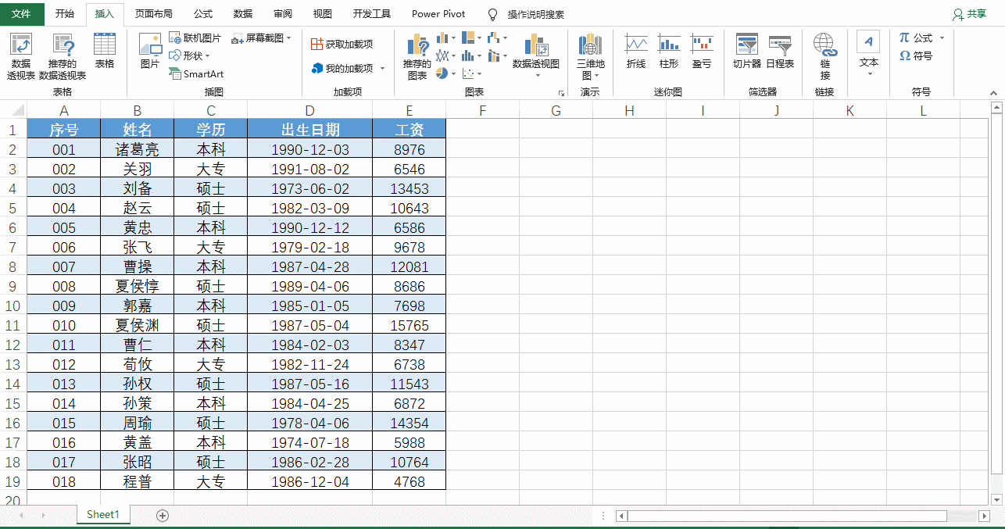Screen dimensions: 1005x529
Task: Select cell containing 诸葛亮
Action: click(x=138, y=149)
